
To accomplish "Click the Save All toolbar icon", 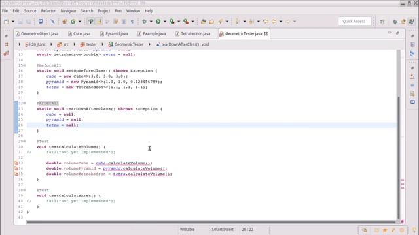I will 28,22.
